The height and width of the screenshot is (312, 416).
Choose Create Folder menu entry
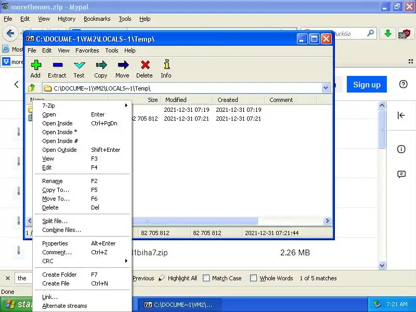tap(82, 275)
